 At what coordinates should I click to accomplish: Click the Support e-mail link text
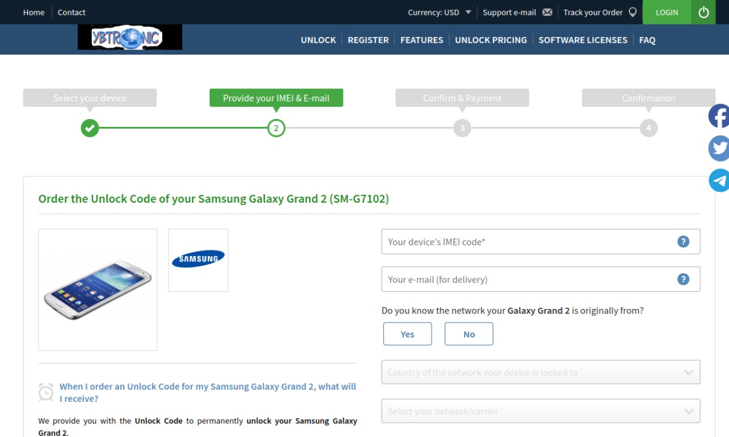509,13
